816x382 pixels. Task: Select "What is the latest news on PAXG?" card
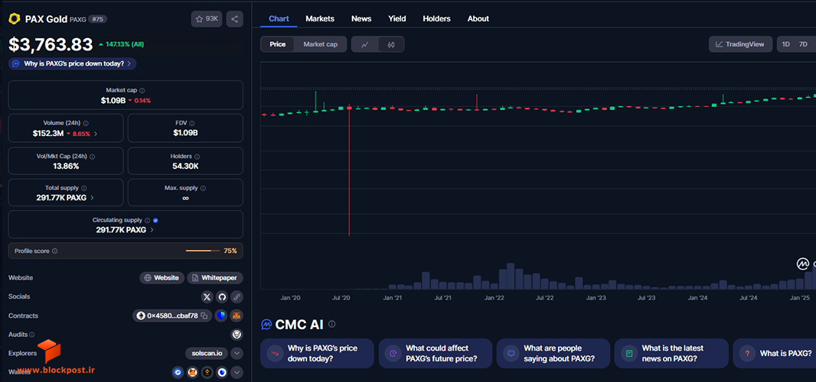click(x=671, y=354)
